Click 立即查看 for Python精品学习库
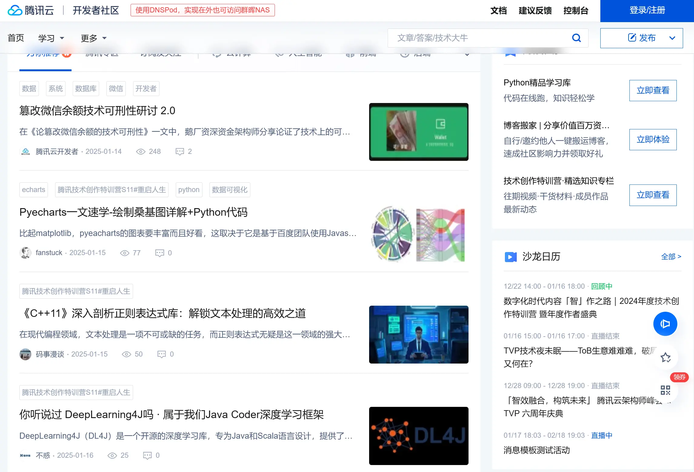 click(653, 90)
